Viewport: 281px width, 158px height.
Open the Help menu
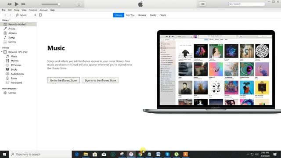[x=52, y=10]
